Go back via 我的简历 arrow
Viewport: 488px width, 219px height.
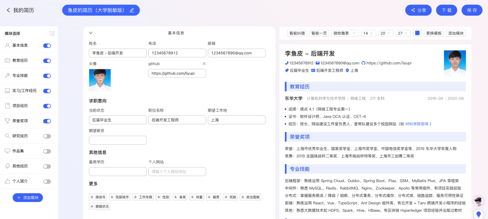9,10
